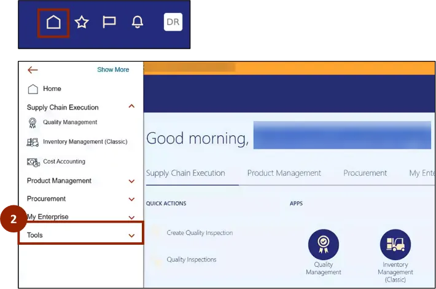
Task: Open the DR user avatar menu
Action: click(173, 22)
